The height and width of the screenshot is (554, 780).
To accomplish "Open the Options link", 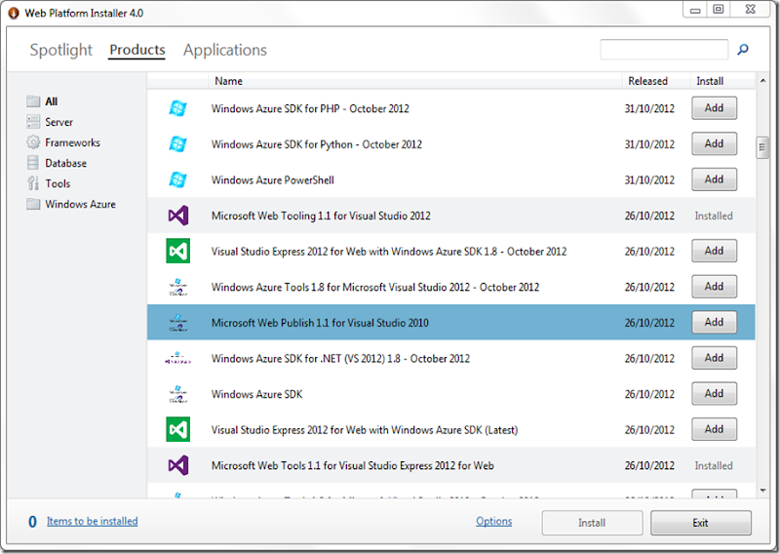I will (494, 521).
